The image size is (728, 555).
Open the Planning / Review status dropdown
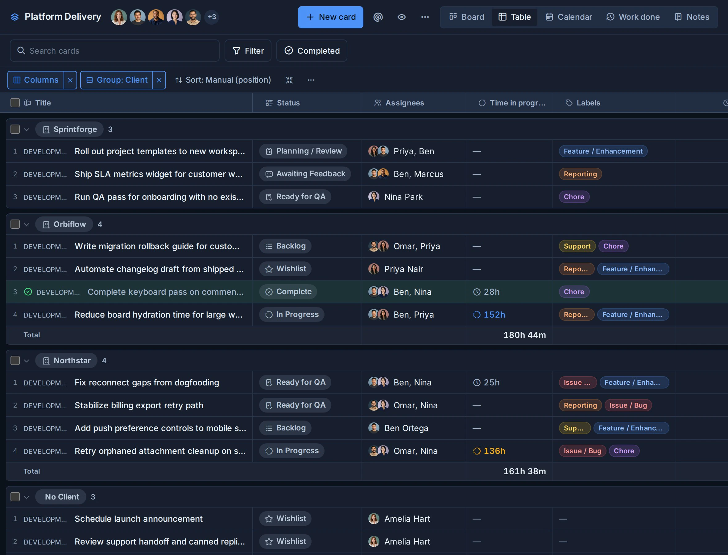(x=303, y=151)
